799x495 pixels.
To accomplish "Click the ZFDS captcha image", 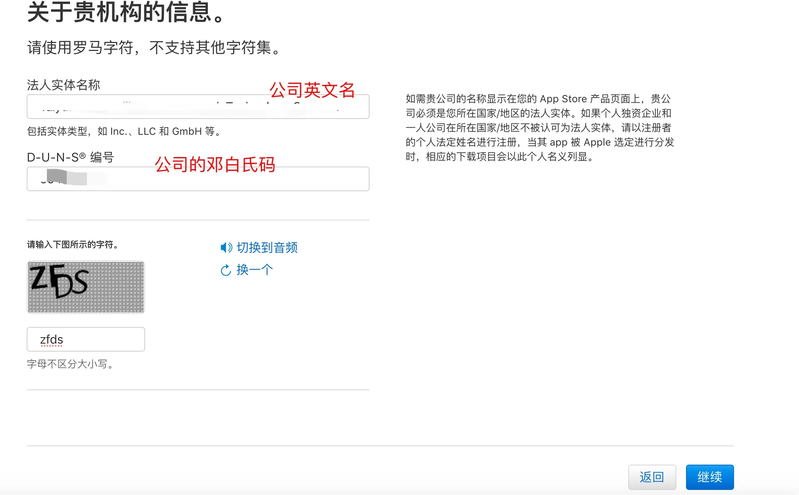I will click(x=86, y=287).
